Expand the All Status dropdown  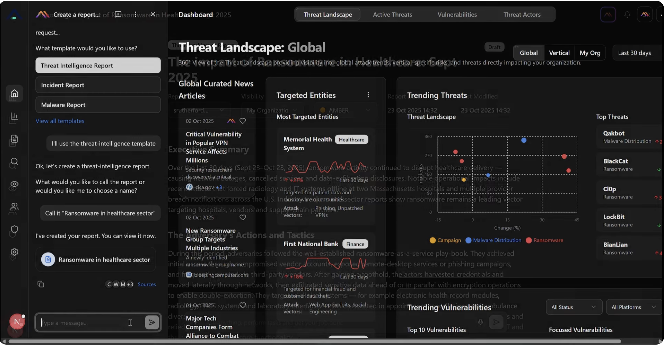574,307
